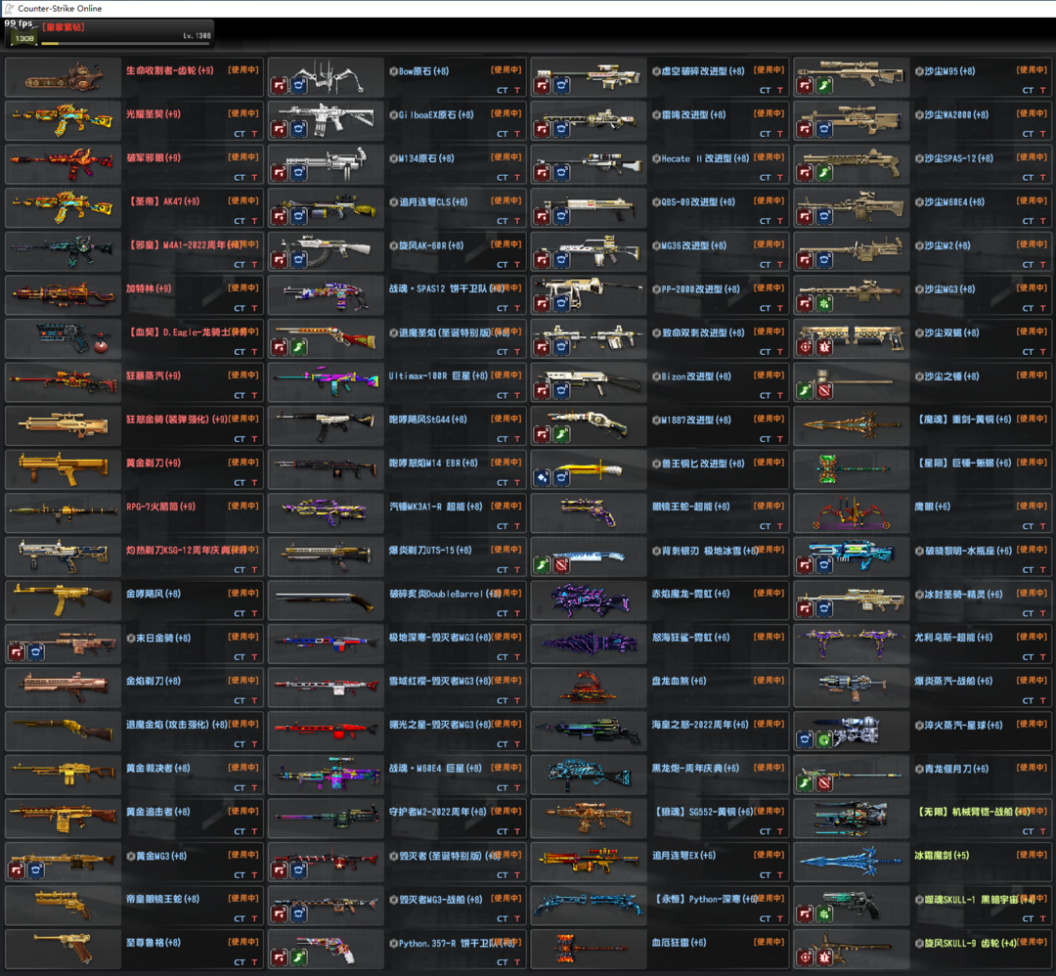Click the 沙尘M60E4 (+8) name
The image size is (1056, 976).
point(953,202)
